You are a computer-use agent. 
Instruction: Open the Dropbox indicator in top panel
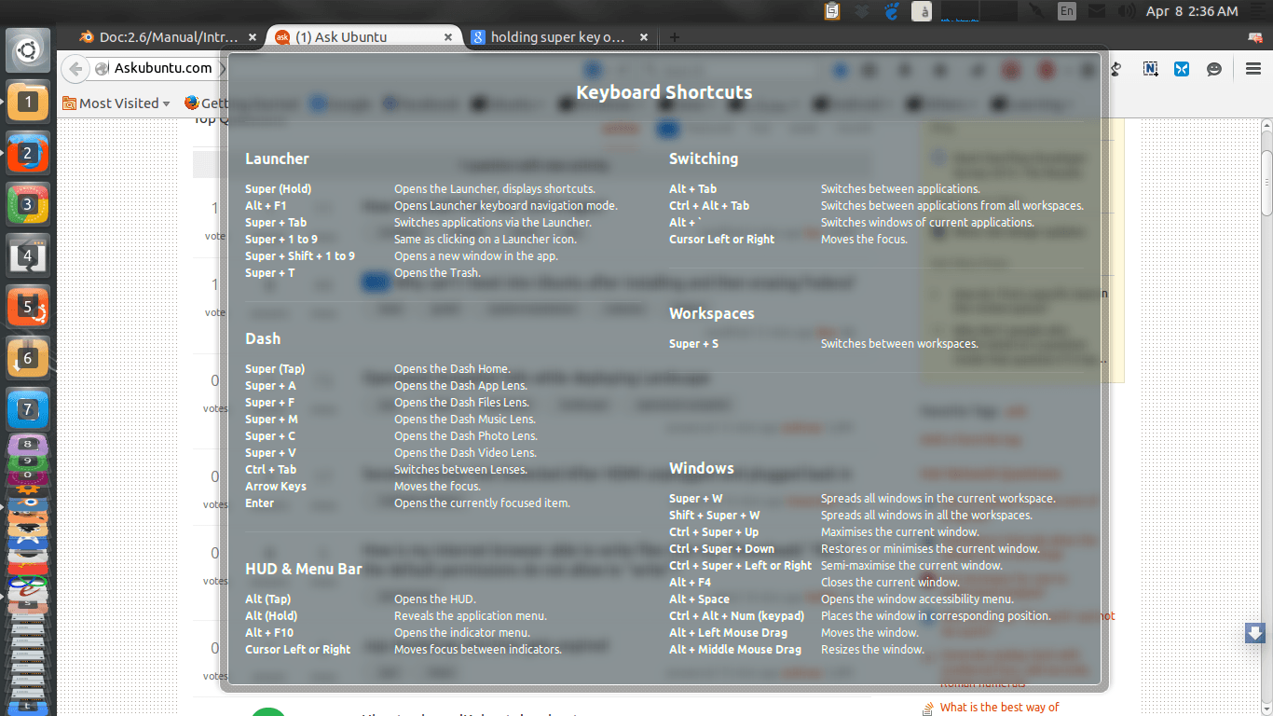click(x=862, y=11)
